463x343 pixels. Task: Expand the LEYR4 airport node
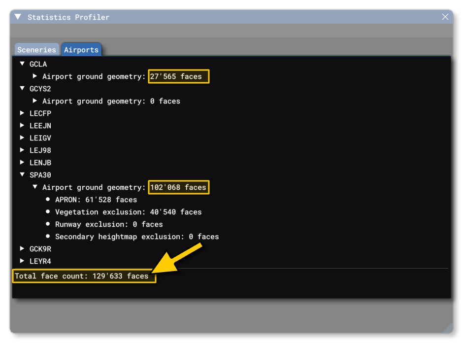[22, 261]
